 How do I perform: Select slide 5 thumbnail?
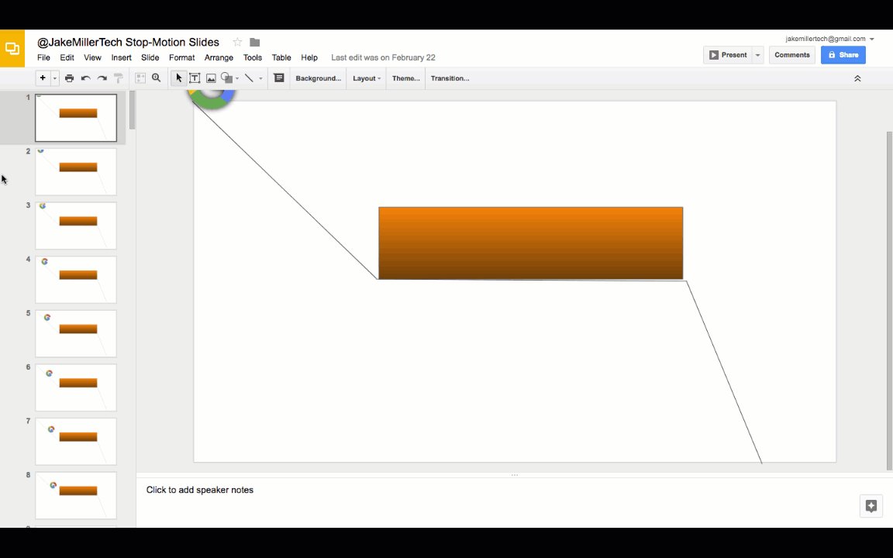coord(76,334)
